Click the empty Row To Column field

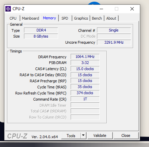(x=85, y=117)
